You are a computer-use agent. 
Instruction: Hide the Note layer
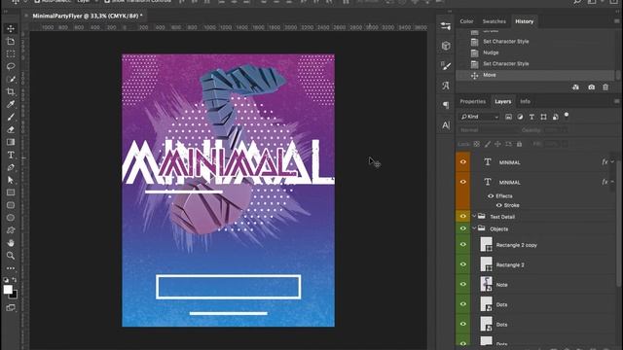tap(463, 284)
